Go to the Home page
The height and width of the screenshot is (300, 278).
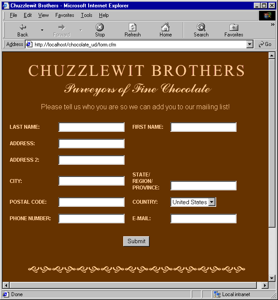pos(166,30)
